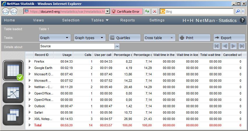Viewport: 248px width, 131px height.
Task: Expand the Google Earth row
Action: pos(29,68)
